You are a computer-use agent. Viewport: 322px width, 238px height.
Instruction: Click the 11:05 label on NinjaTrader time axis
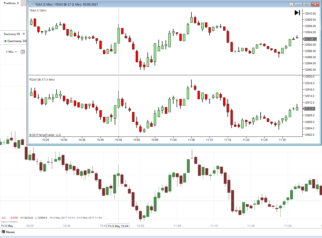pyautogui.click(x=191, y=140)
